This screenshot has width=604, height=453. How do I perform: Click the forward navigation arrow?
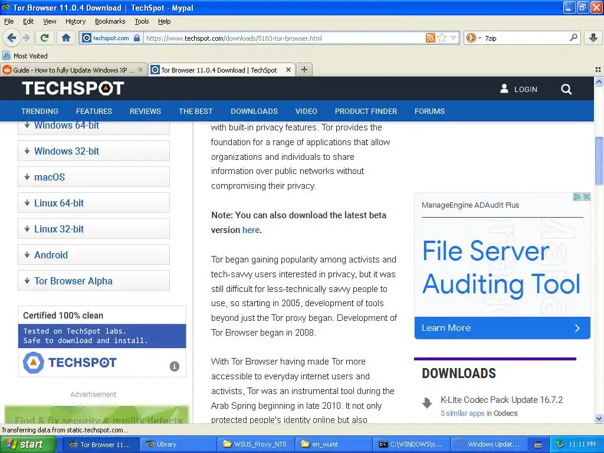[26, 38]
